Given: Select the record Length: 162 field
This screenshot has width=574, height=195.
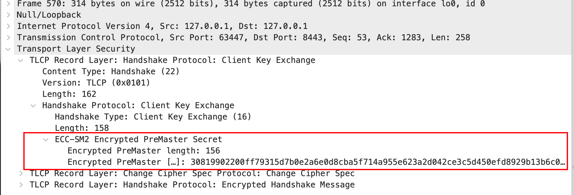Looking at the screenshot, I should click(x=69, y=94).
